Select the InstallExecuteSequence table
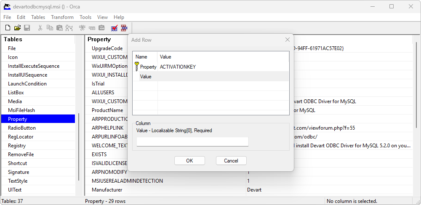This screenshot has width=421, height=205. pos(38,66)
